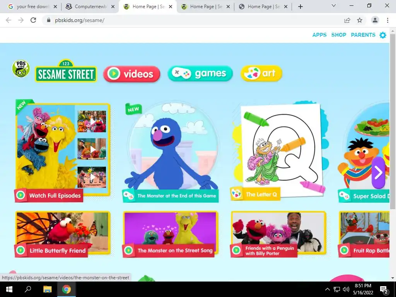Click Chrome taskbar icon
This screenshot has width=396, height=297.
(67, 289)
